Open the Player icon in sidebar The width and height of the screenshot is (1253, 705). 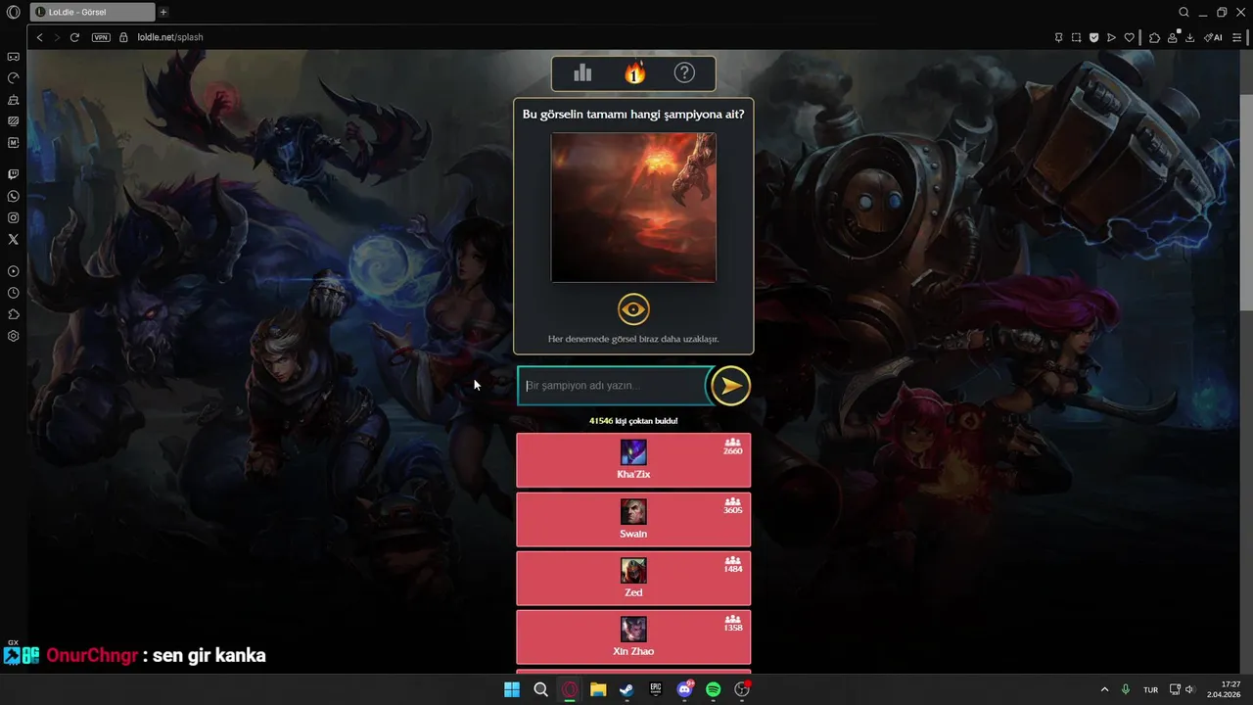14,271
